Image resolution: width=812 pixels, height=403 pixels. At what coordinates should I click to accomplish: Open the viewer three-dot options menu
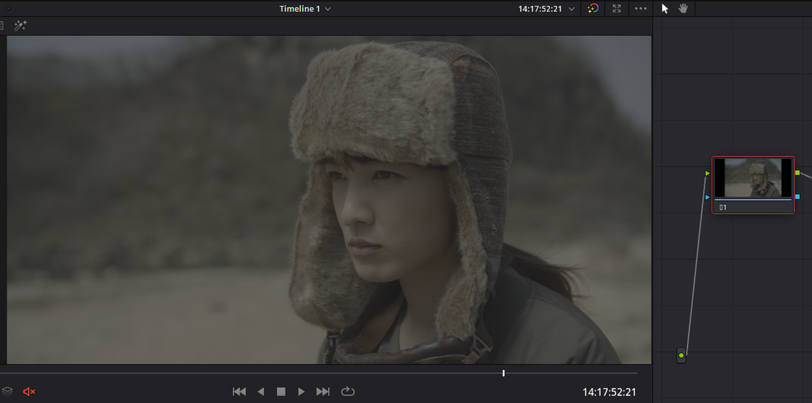coord(641,9)
